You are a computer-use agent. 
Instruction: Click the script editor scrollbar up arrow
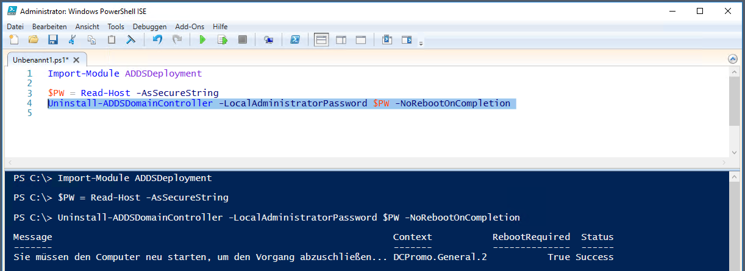(x=734, y=72)
